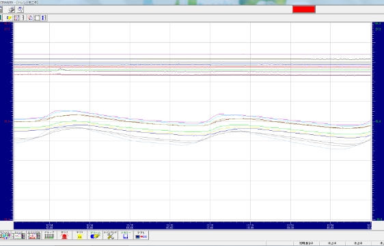Image resolution: width=384 pixels, height=246 pixels.
Task: Open the historical trend icon with red chart
Action: 33,235
